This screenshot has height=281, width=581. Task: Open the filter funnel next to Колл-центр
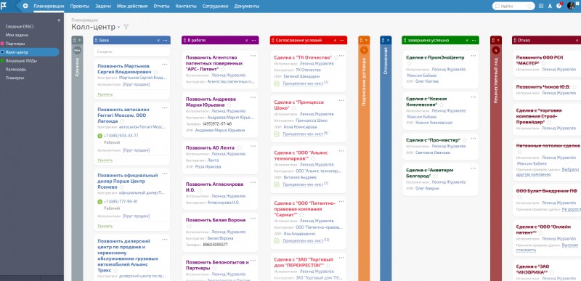126,27
